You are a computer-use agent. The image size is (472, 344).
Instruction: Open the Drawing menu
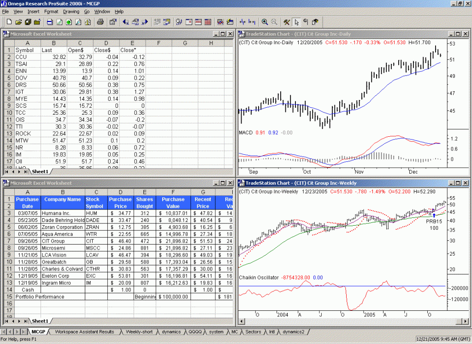71,12
